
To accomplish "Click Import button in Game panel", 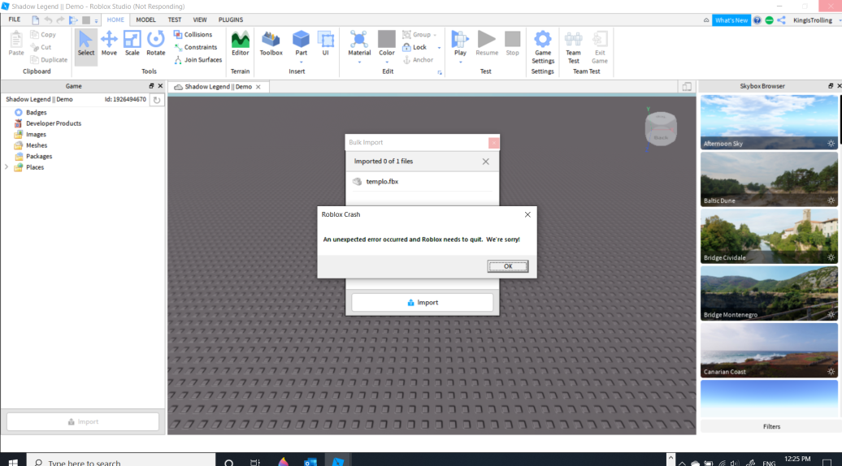I will 83,422.
